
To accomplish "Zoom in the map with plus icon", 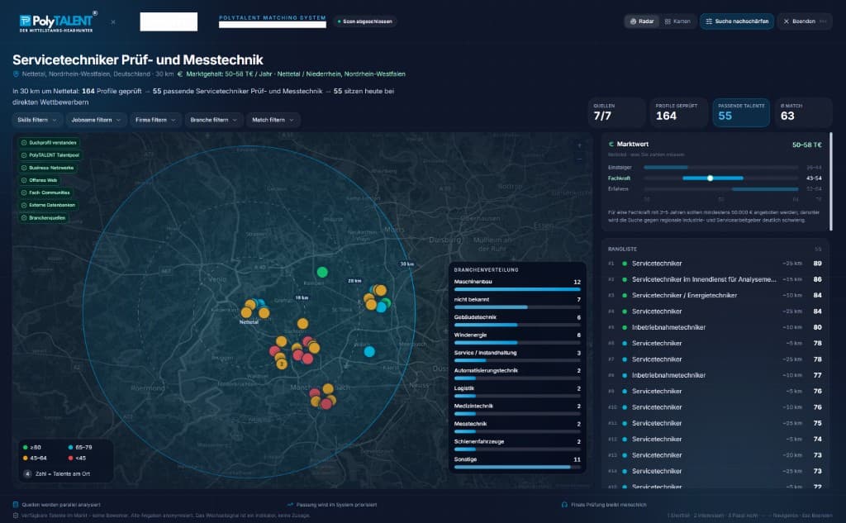I will pyautogui.click(x=579, y=145).
